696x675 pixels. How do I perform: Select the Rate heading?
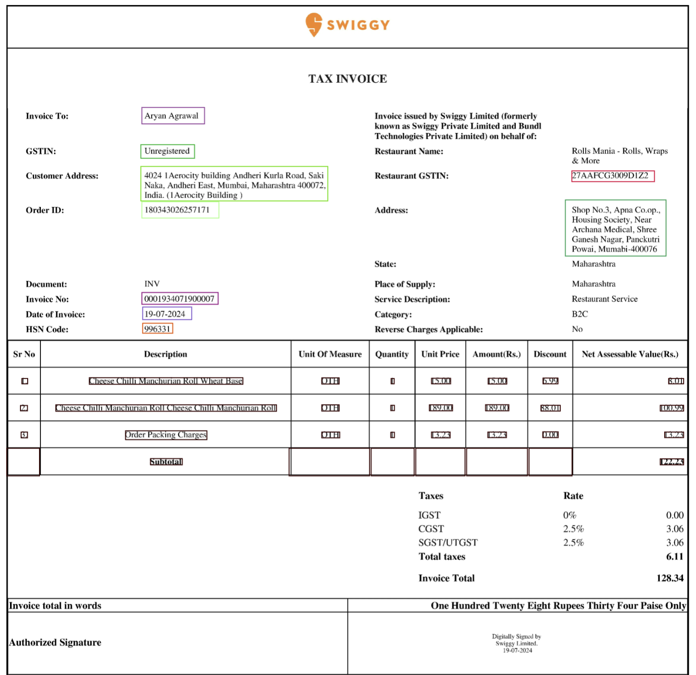coord(573,496)
